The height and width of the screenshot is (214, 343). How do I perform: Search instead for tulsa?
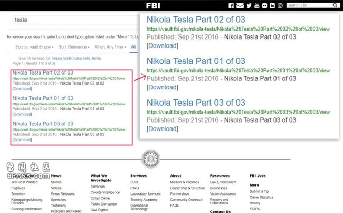tap(78, 58)
